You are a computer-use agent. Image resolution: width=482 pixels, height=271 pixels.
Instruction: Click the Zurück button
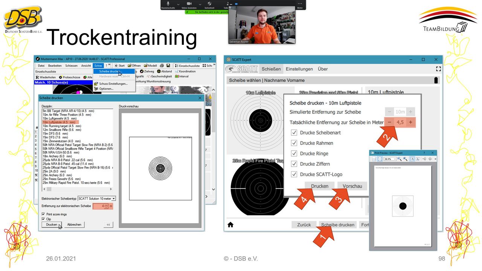[304, 225]
